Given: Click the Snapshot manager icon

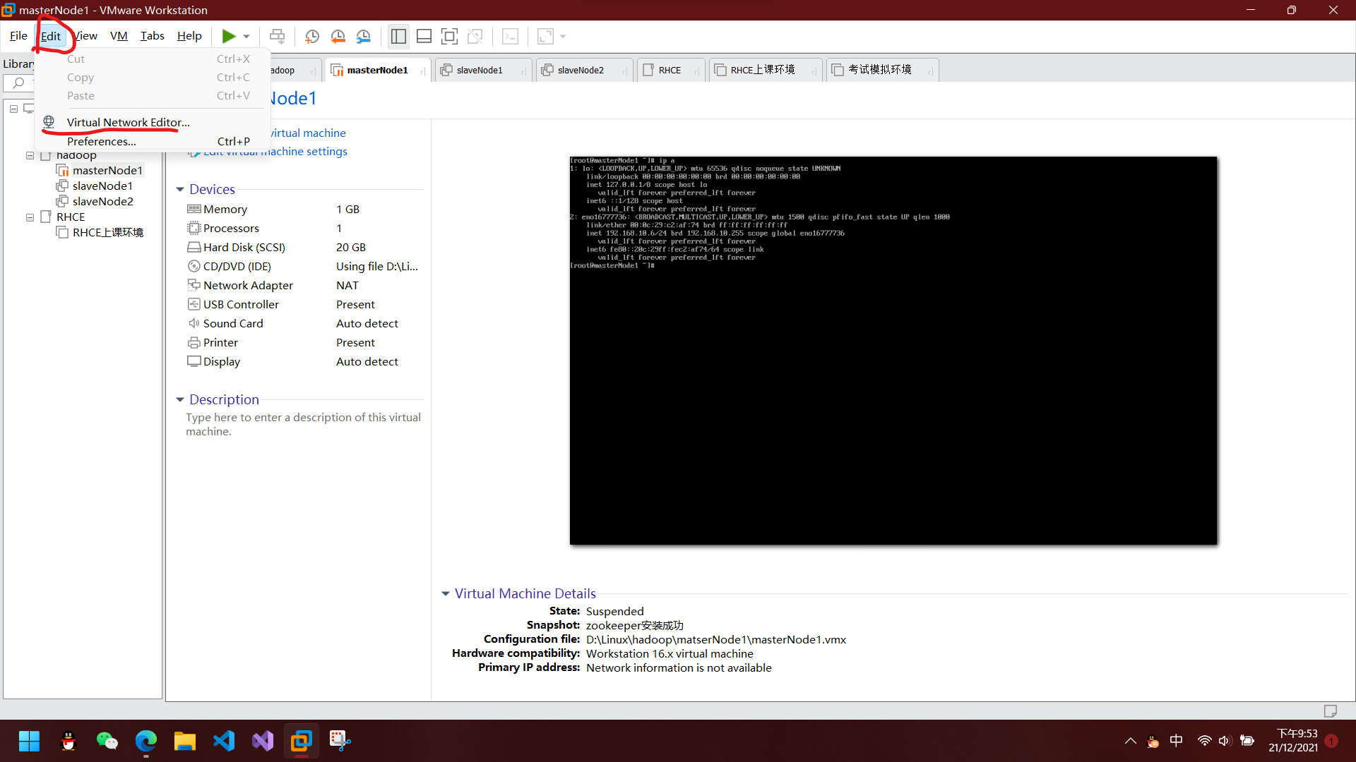Looking at the screenshot, I should point(363,35).
